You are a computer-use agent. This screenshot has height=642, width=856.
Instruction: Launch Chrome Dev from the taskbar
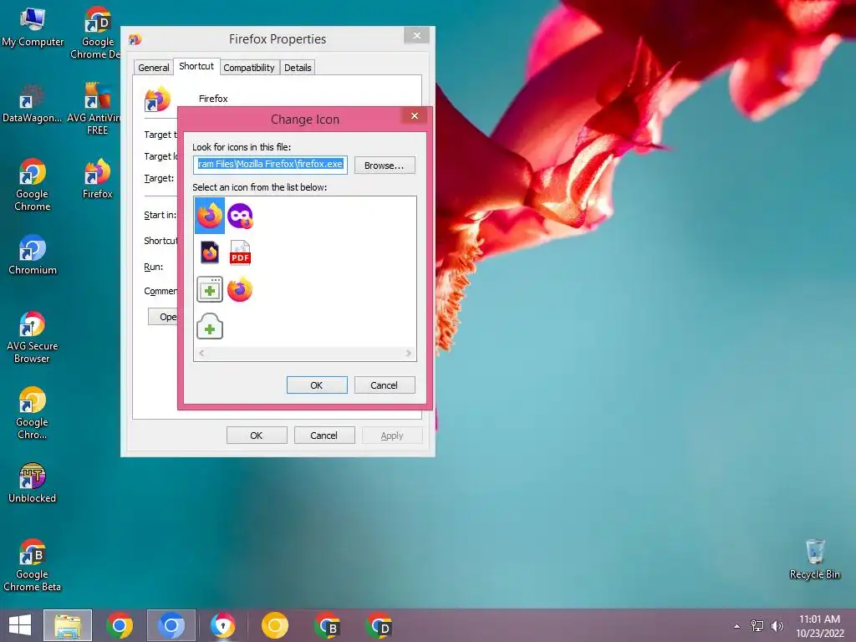tap(379, 625)
